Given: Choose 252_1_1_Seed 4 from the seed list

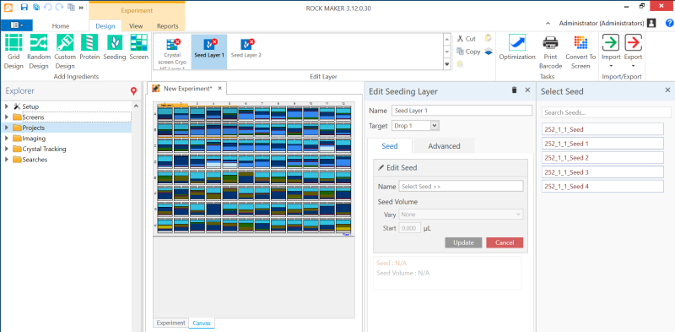Looking at the screenshot, I should (x=602, y=186).
